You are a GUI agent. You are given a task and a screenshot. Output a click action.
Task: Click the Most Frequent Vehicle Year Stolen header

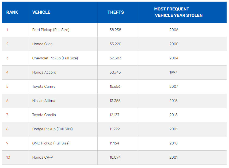coord(178,12)
